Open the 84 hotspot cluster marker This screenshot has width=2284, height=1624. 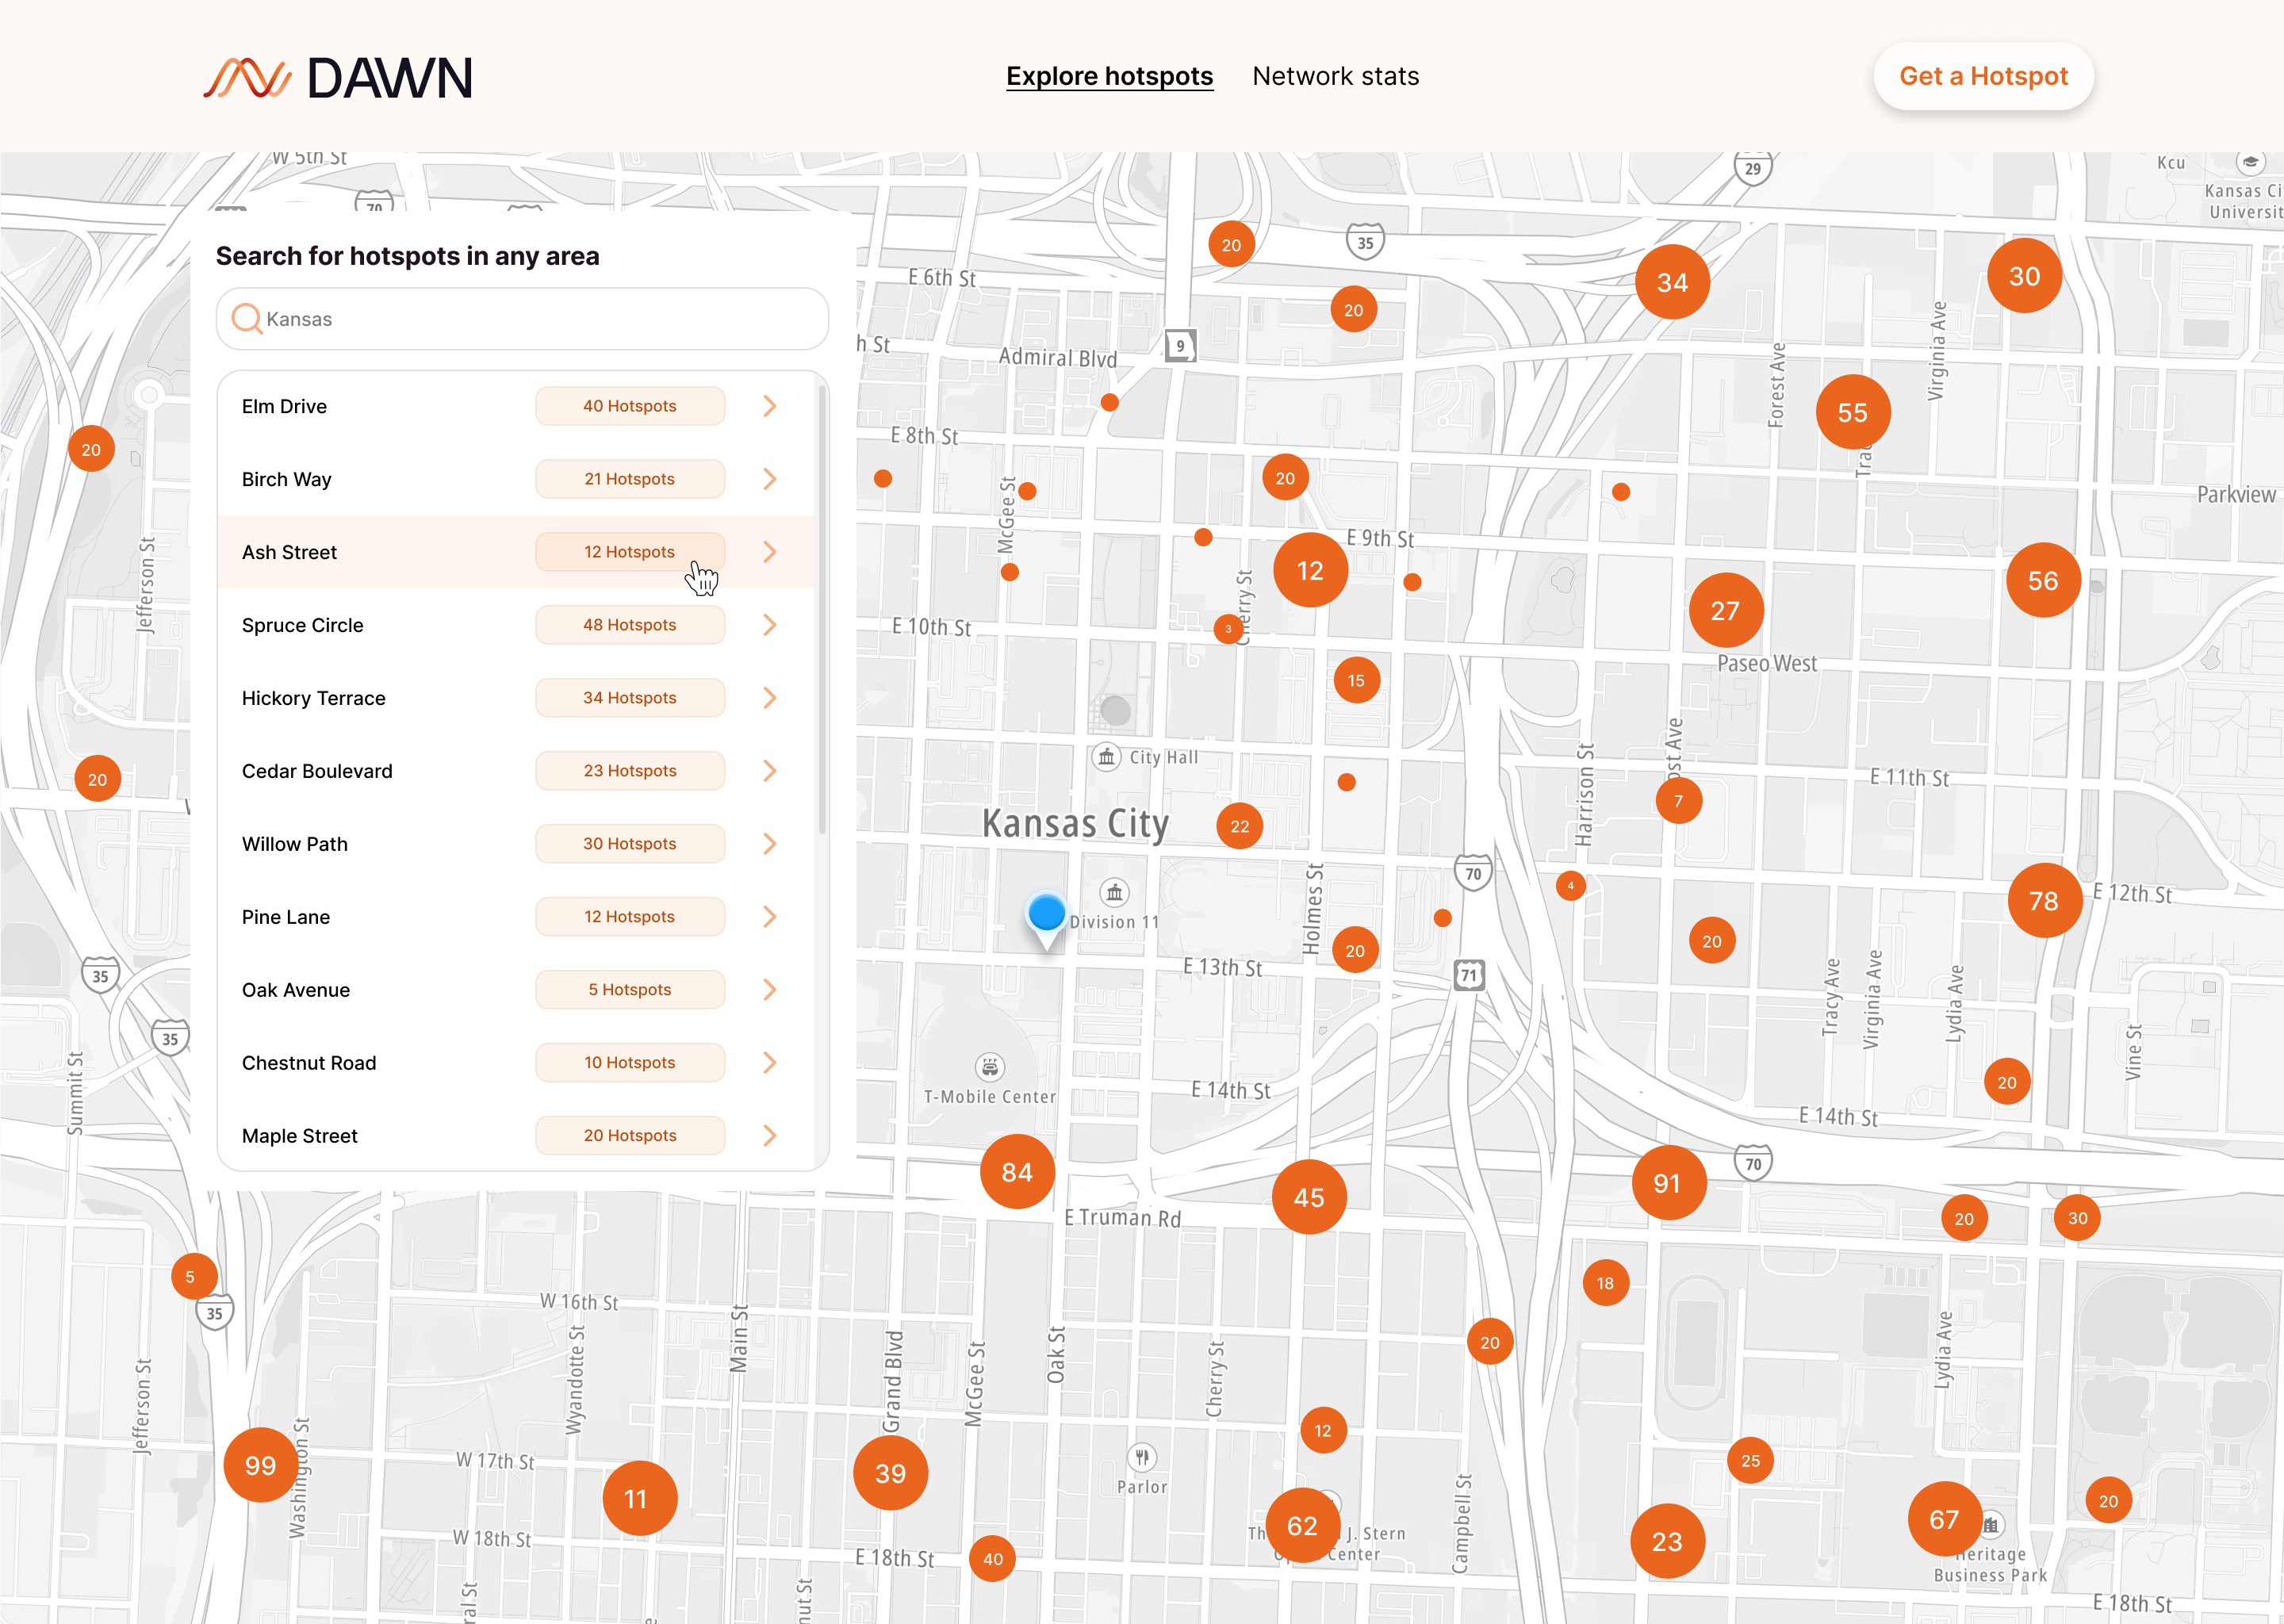(x=1017, y=1172)
